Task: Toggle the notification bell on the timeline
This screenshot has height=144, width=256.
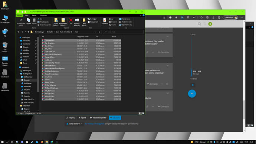Action: 193,85
